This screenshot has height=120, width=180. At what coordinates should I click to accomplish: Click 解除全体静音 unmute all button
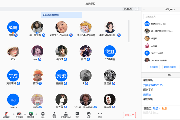coord(170,67)
